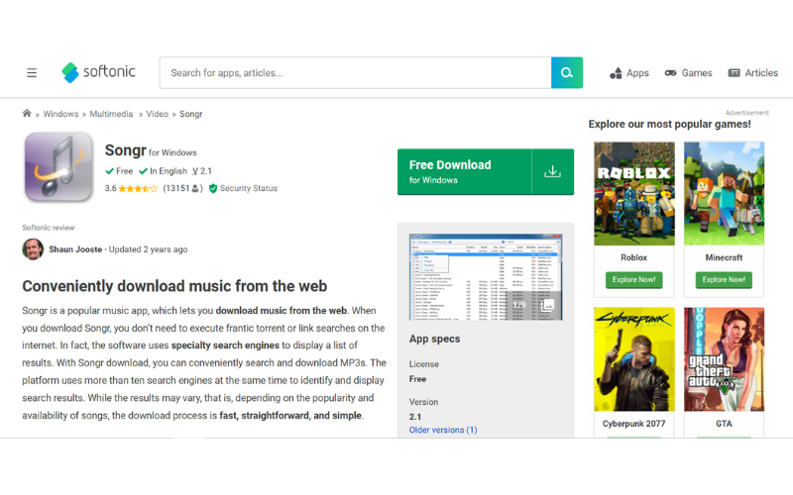Go to Articles section

click(752, 72)
